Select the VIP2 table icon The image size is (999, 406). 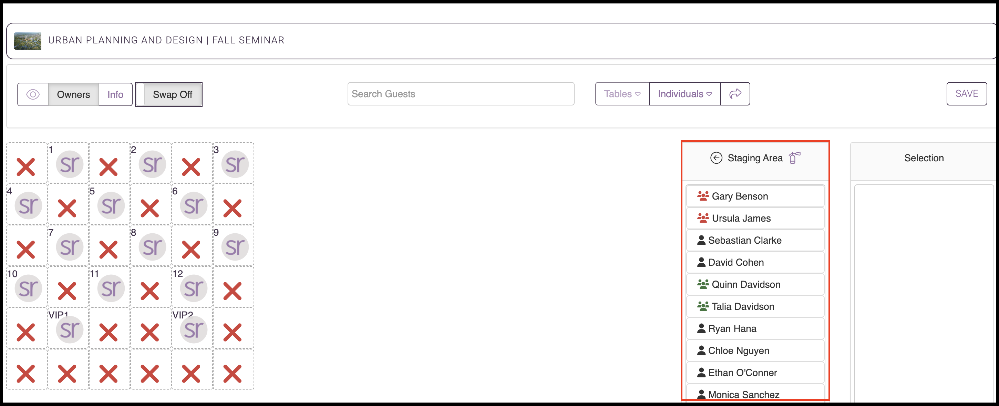point(194,330)
